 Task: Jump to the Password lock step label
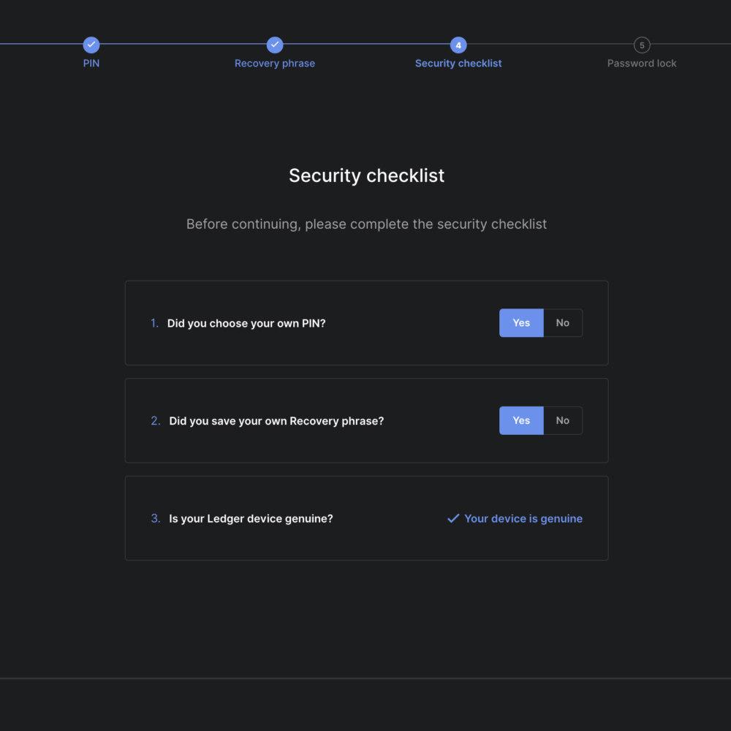(x=642, y=64)
